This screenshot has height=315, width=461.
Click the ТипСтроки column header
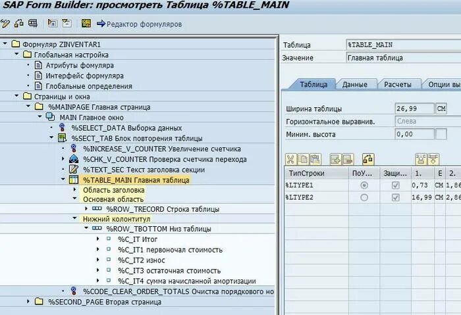click(317, 173)
